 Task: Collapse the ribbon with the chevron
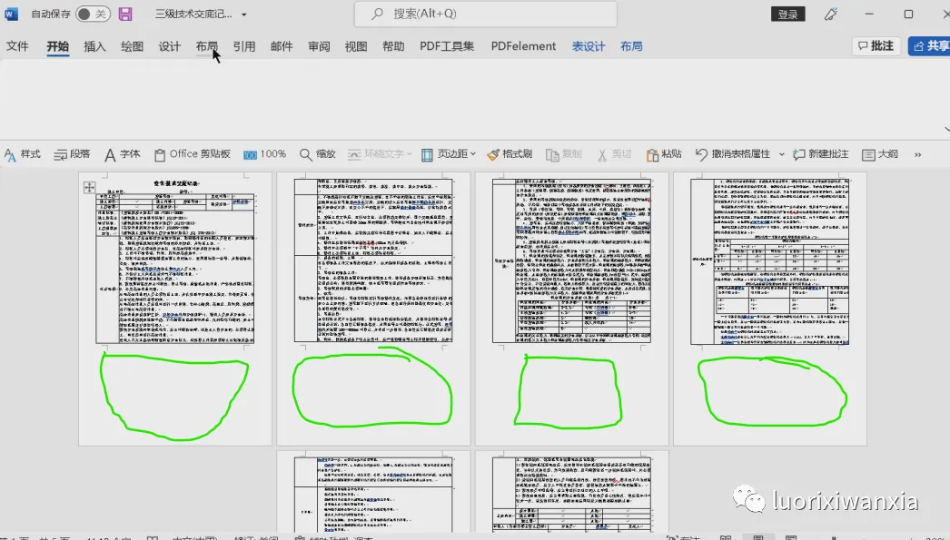[946, 129]
